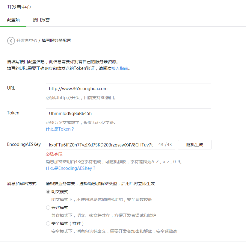Click the 填写服务器配置 breadcrumb text
The image size is (246, 242).
pyautogui.click(x=56, y=41)
